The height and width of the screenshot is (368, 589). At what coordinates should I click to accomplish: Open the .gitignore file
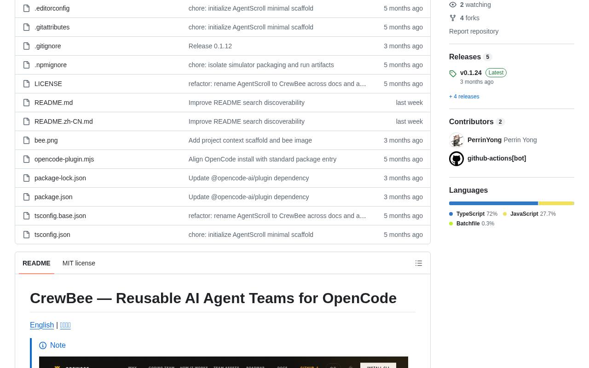48,46
